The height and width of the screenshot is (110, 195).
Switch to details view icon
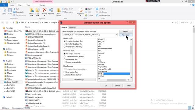pyautogui.click(x=190, y=108)
